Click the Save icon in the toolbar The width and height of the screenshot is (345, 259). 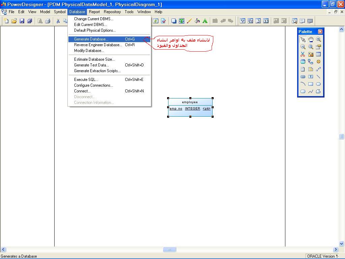[x=22, y=21]
